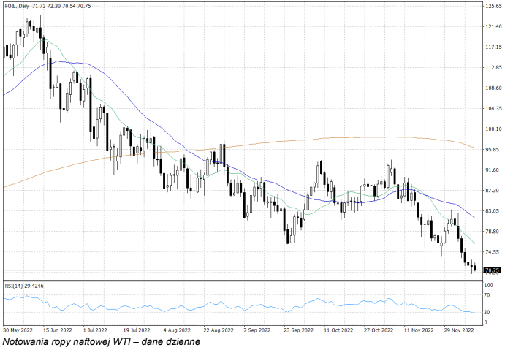Select the 100.10 price level label
505x350 pixels.
pyautogui.click(x=492, y=129)
